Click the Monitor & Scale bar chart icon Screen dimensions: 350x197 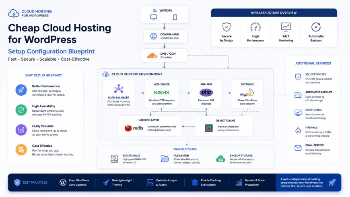click(x=239, y=183)
